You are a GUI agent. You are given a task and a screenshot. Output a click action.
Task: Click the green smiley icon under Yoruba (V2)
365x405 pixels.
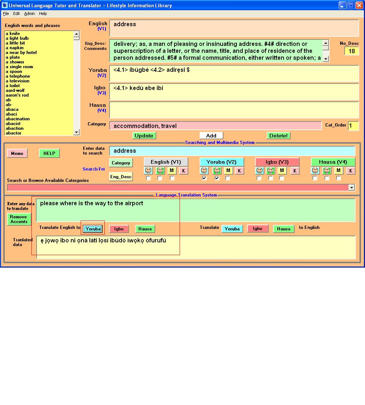click(x=217, y=171)
